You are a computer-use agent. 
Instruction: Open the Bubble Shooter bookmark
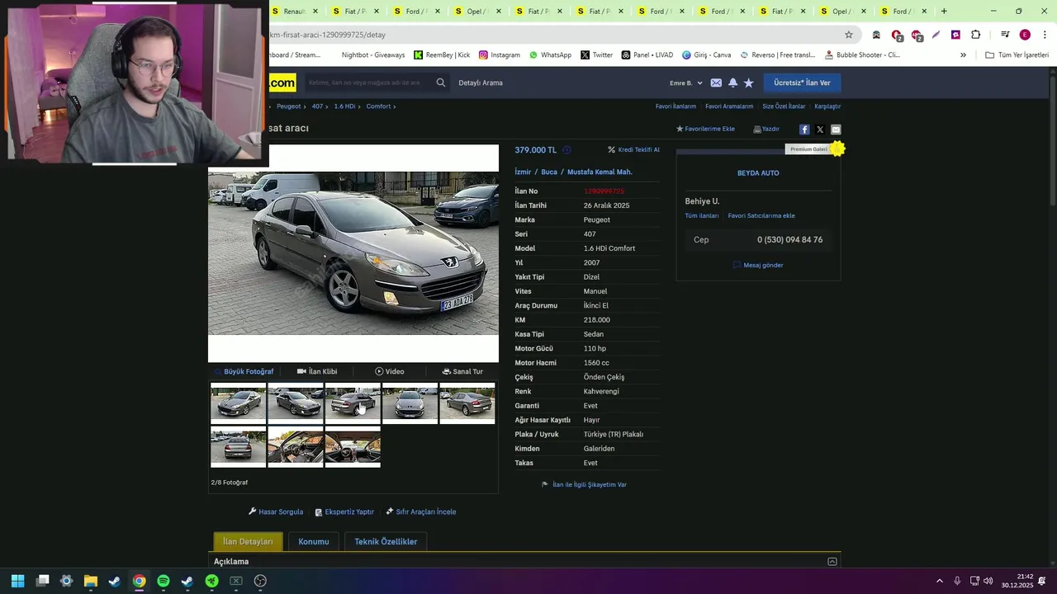(x=863, y=55)
